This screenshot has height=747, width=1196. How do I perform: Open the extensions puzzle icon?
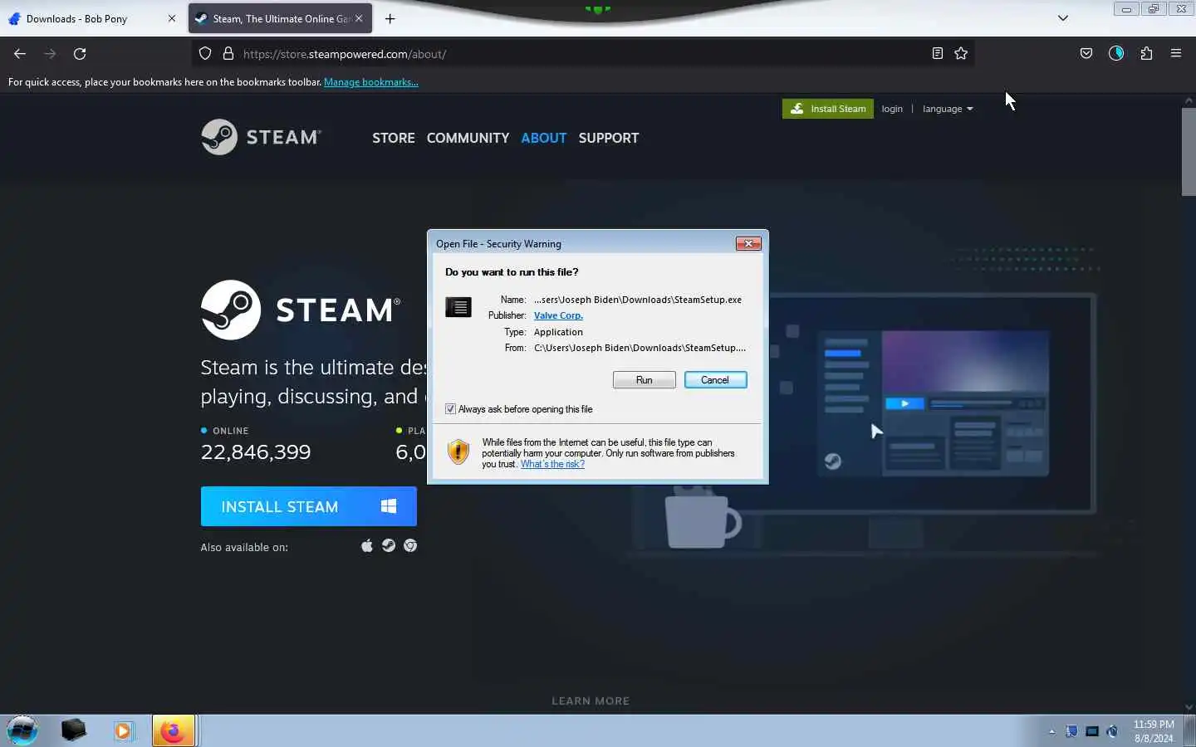[x=1146, y=54]
